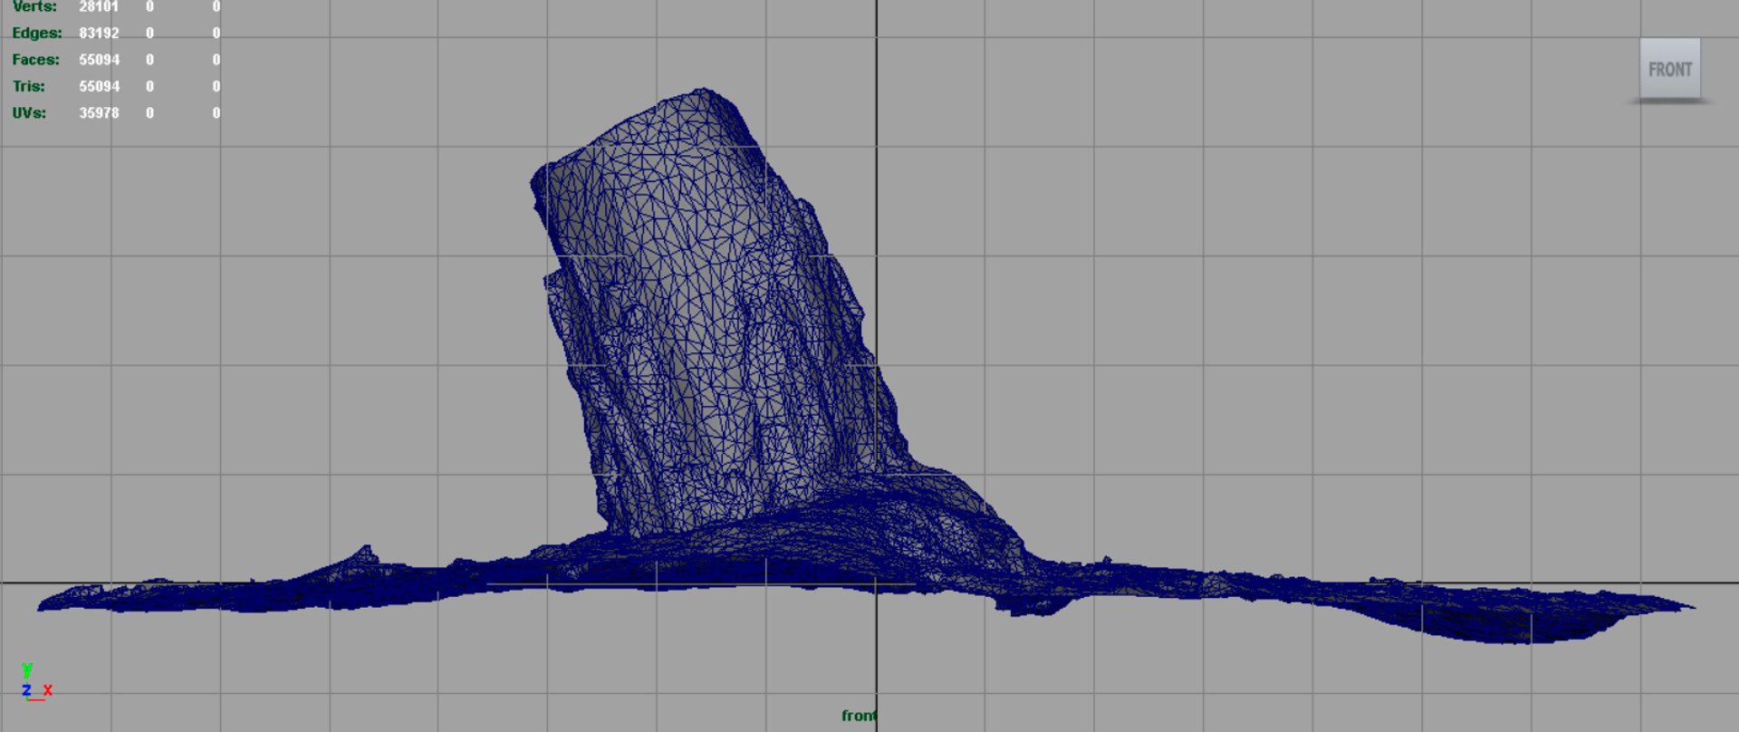This screenshot has width=1739, height=732.
Task: Click the FRONT view cube face
Action: pyautogui.click(x=1669, y=68)
